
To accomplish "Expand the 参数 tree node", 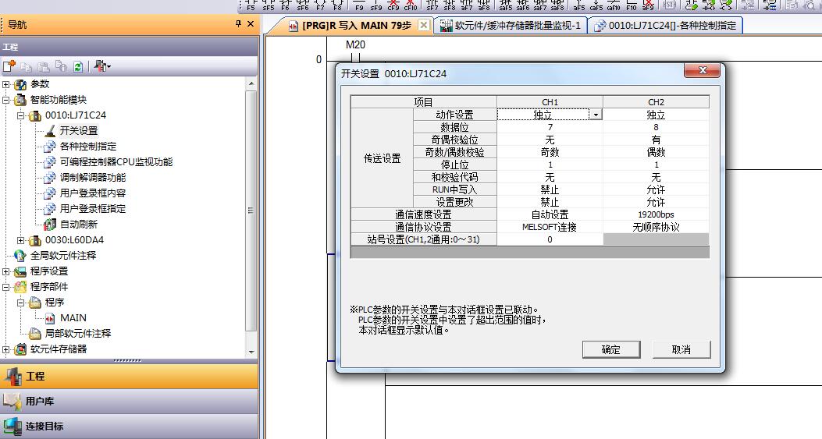I will (7, 84).
